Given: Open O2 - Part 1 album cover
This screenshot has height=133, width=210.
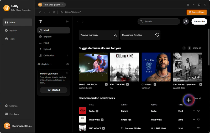Looking at the screenshot, I should 156,67.
